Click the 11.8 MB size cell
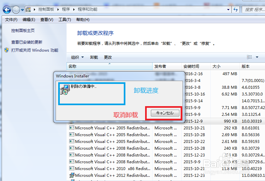 (229, 168)
